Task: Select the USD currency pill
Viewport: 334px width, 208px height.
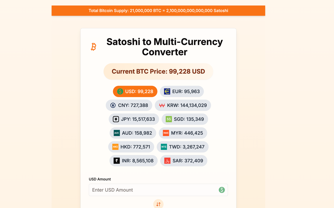Action: click(135, 91)
